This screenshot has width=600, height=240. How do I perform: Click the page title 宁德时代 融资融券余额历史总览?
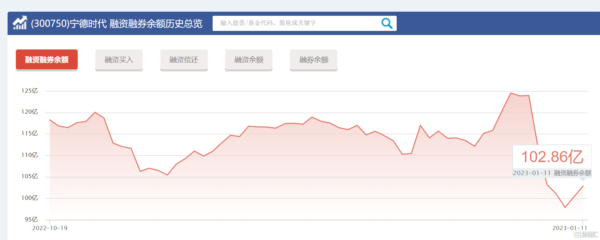click(x=117, y=23)
